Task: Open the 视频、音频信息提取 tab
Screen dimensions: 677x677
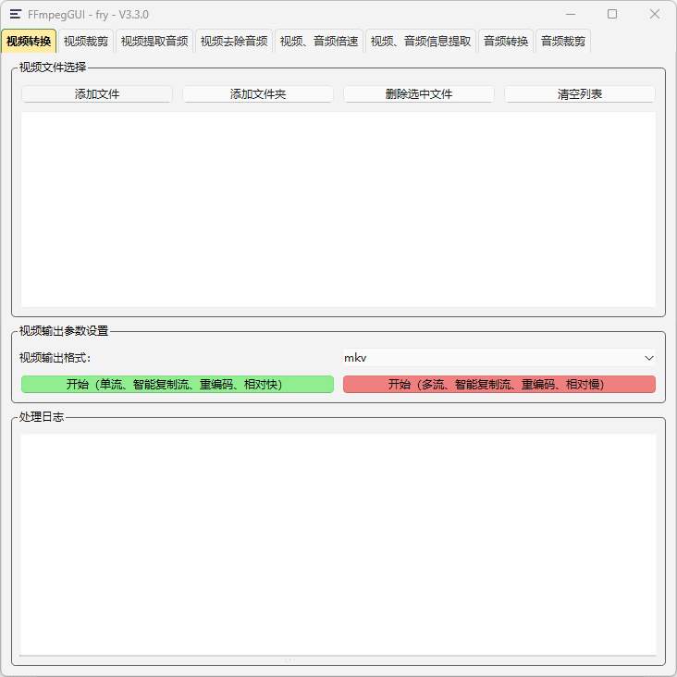Action: (x=421, y=41)
